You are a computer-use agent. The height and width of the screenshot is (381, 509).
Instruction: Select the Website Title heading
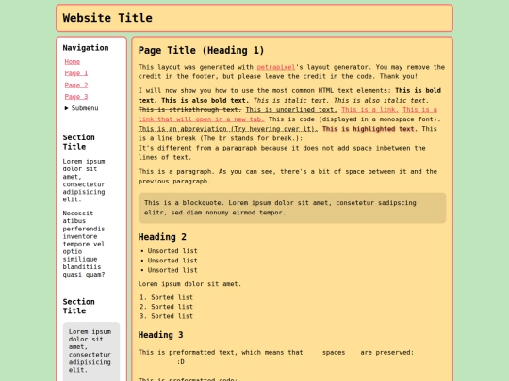pos(107,18)
